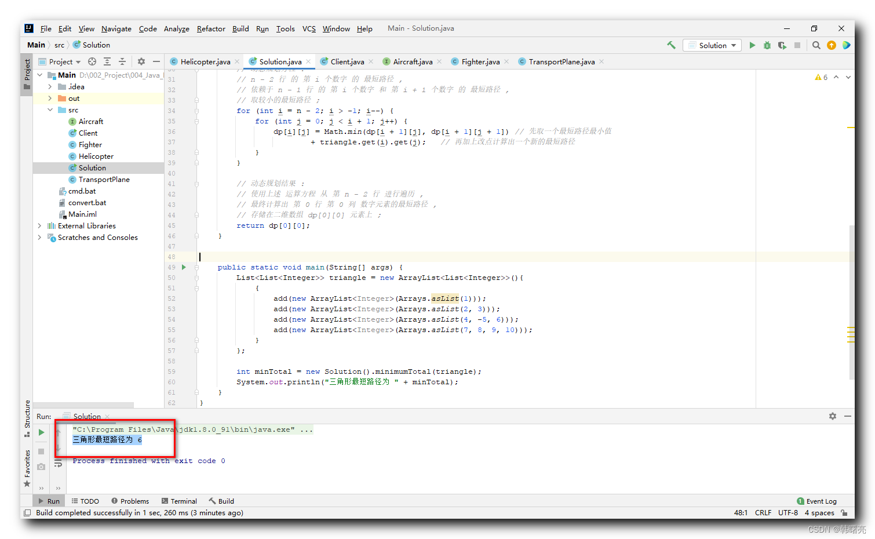The width and height of the screenshot is (875, 539).
Task: Click the Project panel horizontal scrollbar
Action: pos(83,405)
